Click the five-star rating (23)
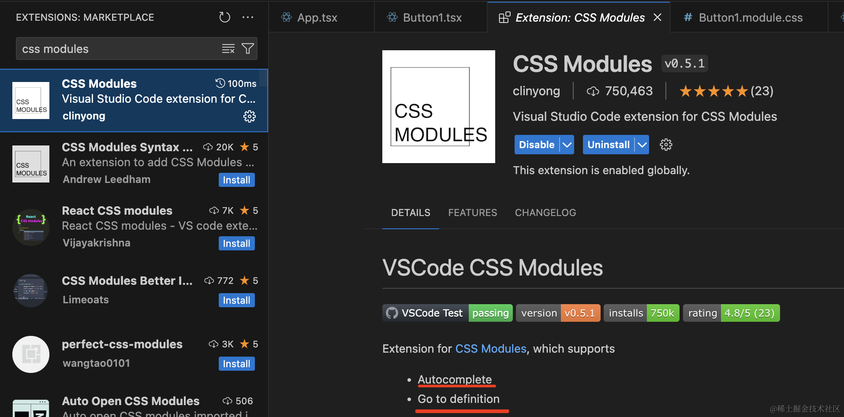Viewport: 844px width, 417px height. tap(726, 91)
